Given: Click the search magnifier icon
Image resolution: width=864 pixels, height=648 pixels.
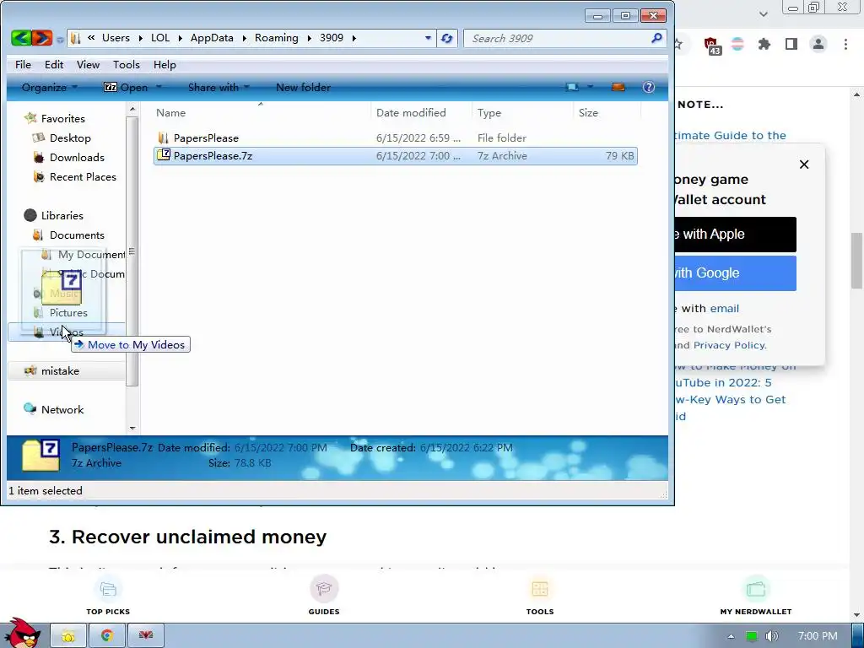Looking at the screenshot, I should pos(656,38).
